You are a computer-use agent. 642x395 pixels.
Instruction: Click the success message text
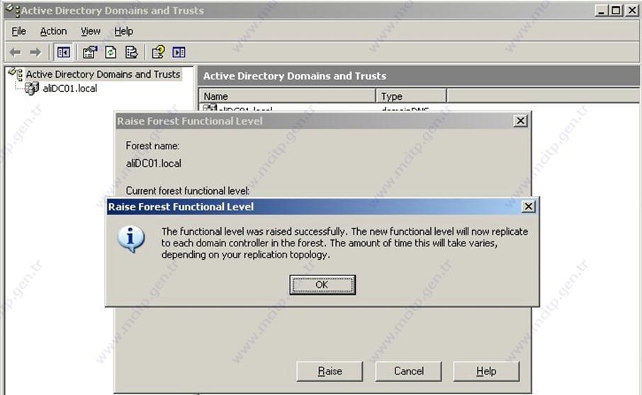pos(345,243)
